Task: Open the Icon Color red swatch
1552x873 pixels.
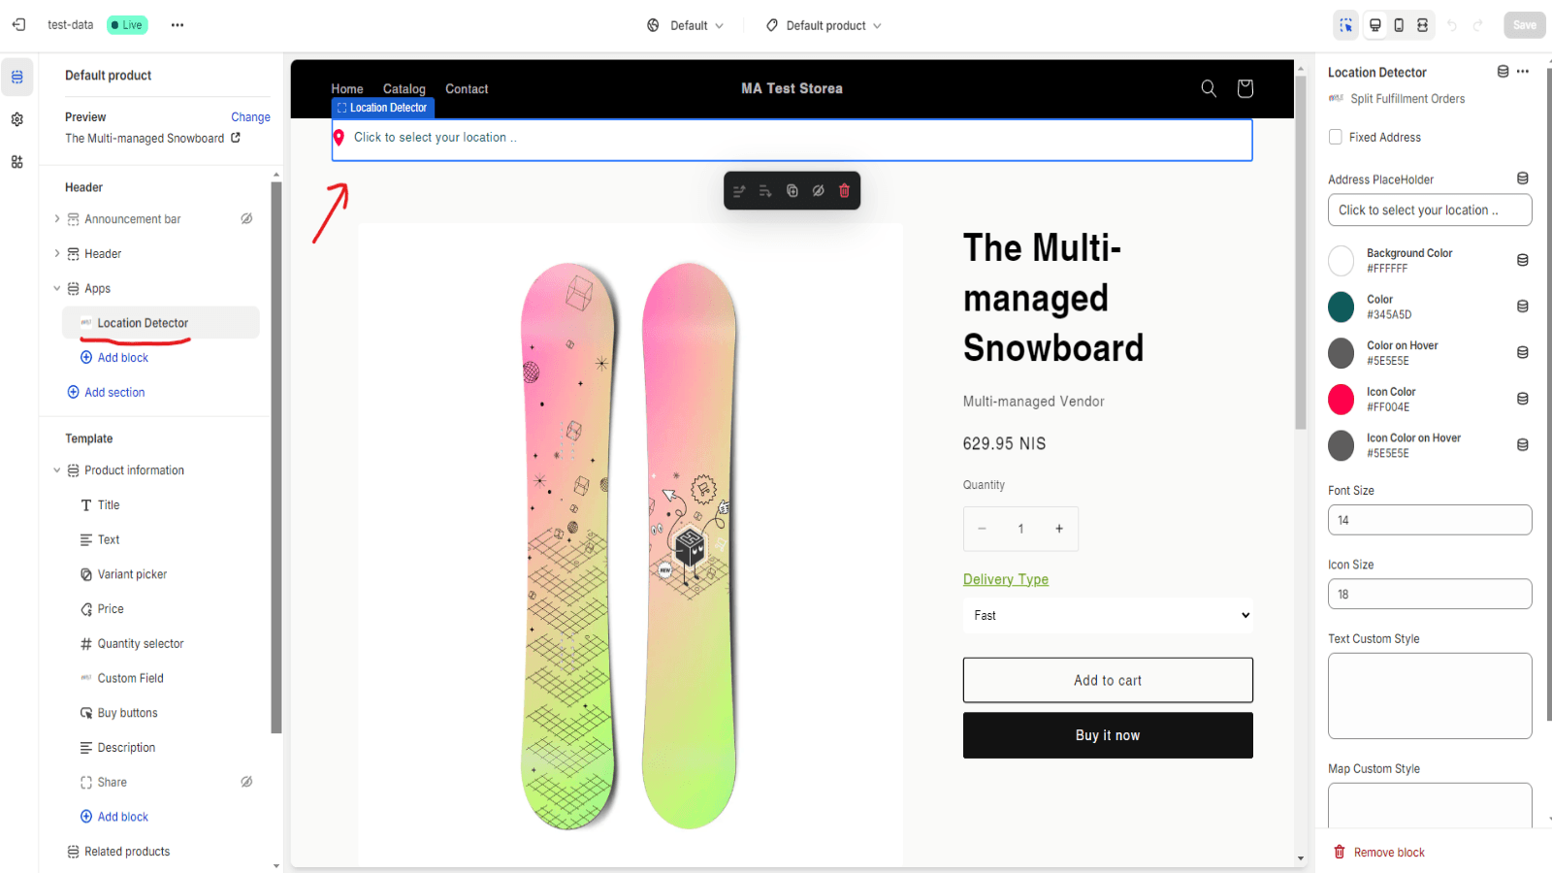Action: pyautogui.click(x=1341, y=399)
